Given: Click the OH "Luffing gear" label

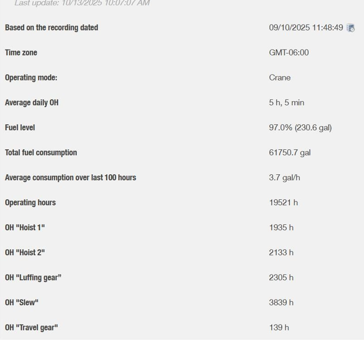Looking at the screenshot, I should coord(33,278).
